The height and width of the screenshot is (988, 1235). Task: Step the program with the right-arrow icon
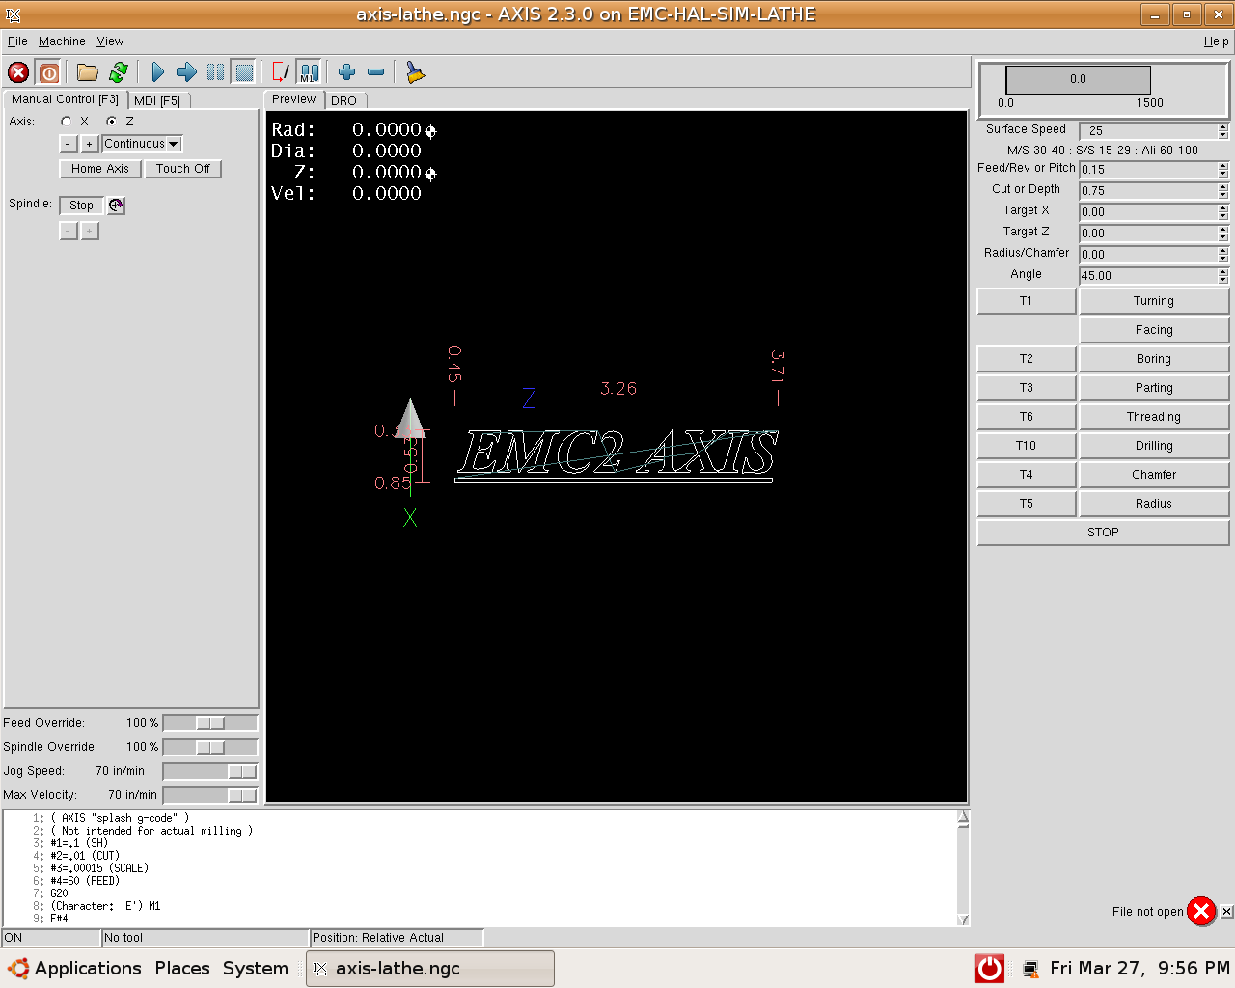187,72
